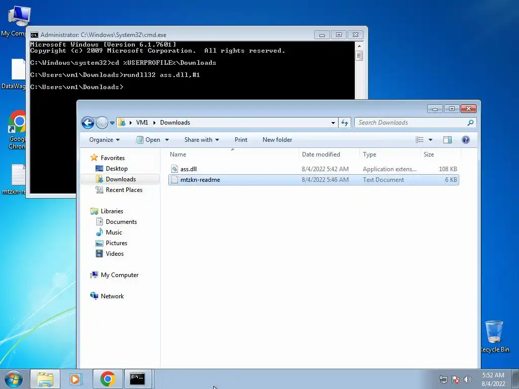Click the folder icon in address bar
Image resolution: width=519 pixels, height=389 pixels.
(122, 123)
